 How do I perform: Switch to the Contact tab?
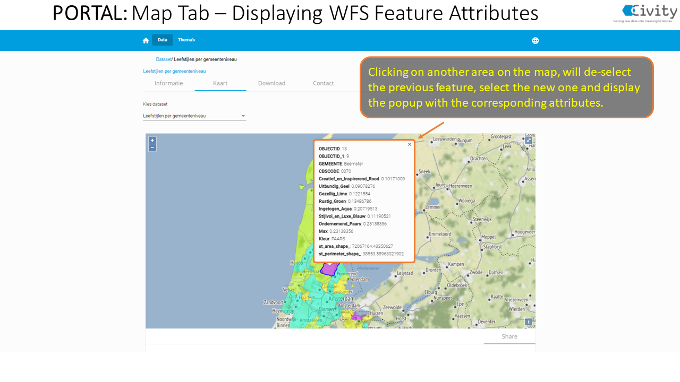[323, 83]
